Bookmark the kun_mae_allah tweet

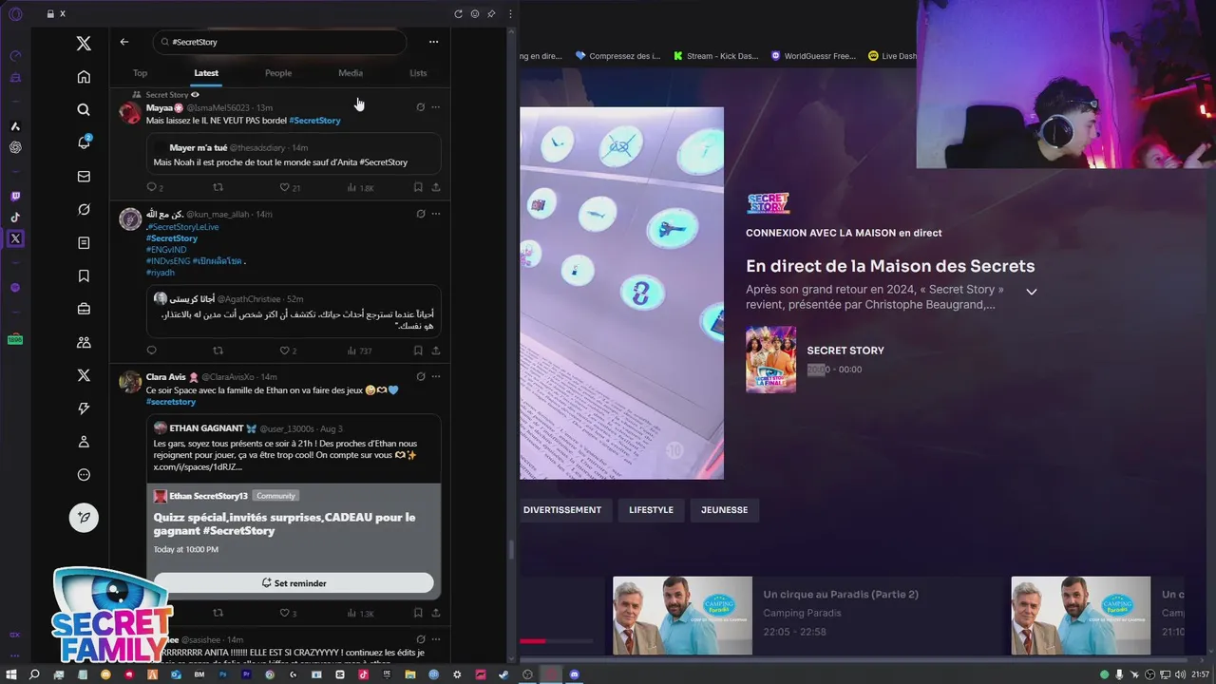pyautogui.click(x=418, y=351)
